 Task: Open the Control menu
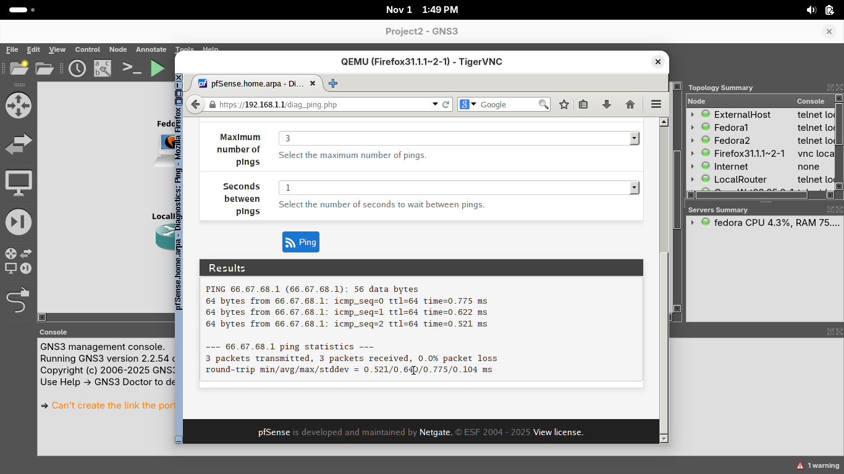(x=87, y=49)
